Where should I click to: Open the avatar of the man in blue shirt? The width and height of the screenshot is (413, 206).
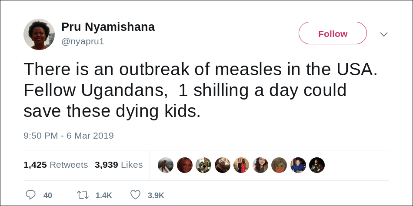[x=298, y=165]
